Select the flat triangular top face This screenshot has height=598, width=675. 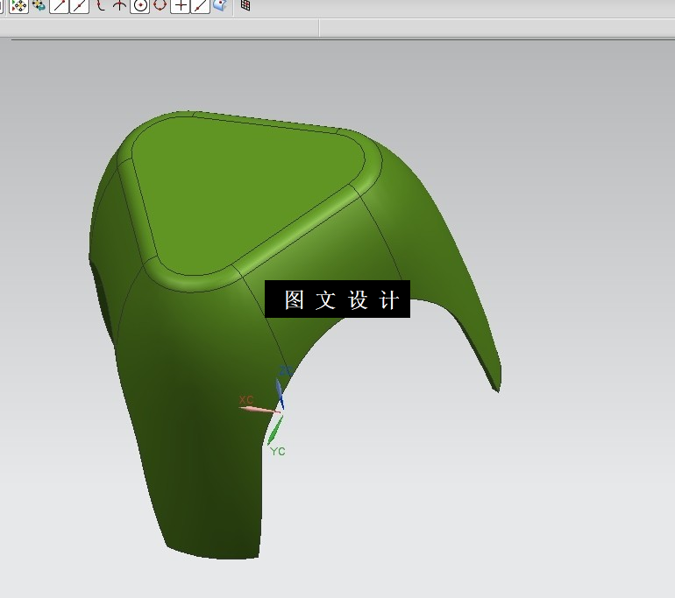[x=245, y=193]
